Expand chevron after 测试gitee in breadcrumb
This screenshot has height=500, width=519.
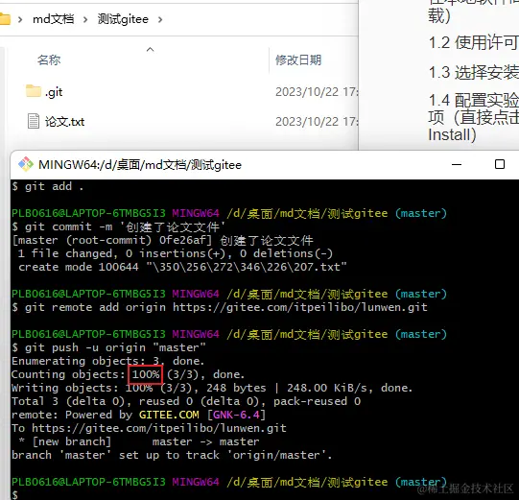[160, 19]
